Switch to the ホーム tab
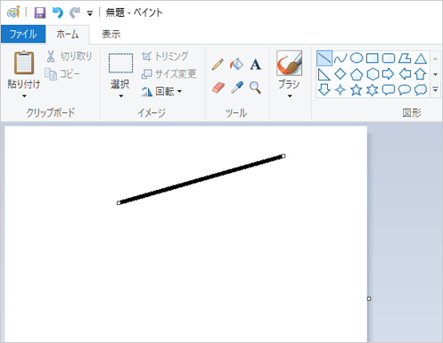443x343 pixels. [67, 34]
